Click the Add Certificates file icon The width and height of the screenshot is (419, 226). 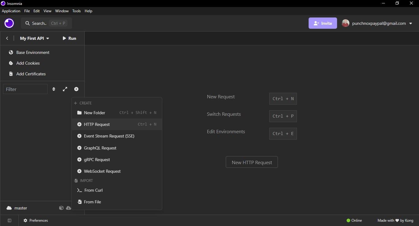tap(11, 74)
